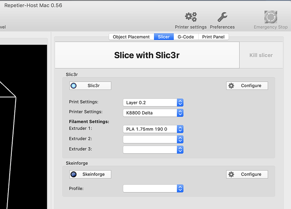The image size is (291, 209).
Task: Click the Kill slicer button
Action: click(x=261, y=55)
